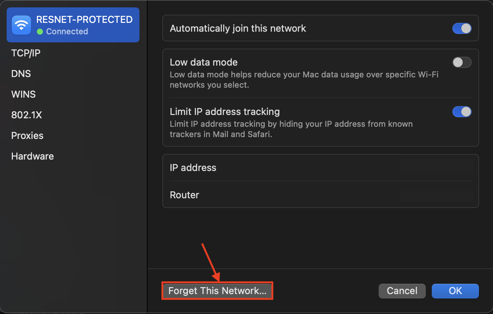The image size is (493, 314).
Task: Turn off Limit IP address tracking
Action: [462, 112]
